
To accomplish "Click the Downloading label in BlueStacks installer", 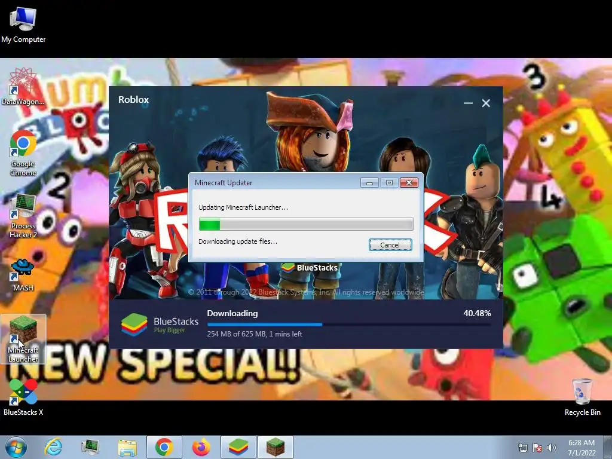I will tap(232, 313).
